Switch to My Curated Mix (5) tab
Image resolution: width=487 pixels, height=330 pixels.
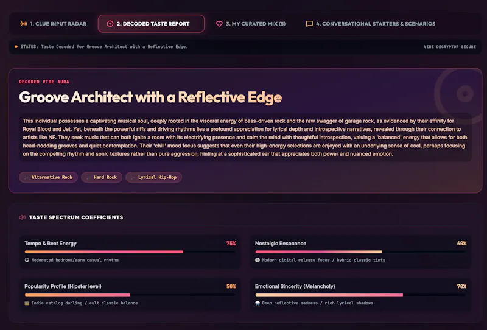(x=251, y=24)
